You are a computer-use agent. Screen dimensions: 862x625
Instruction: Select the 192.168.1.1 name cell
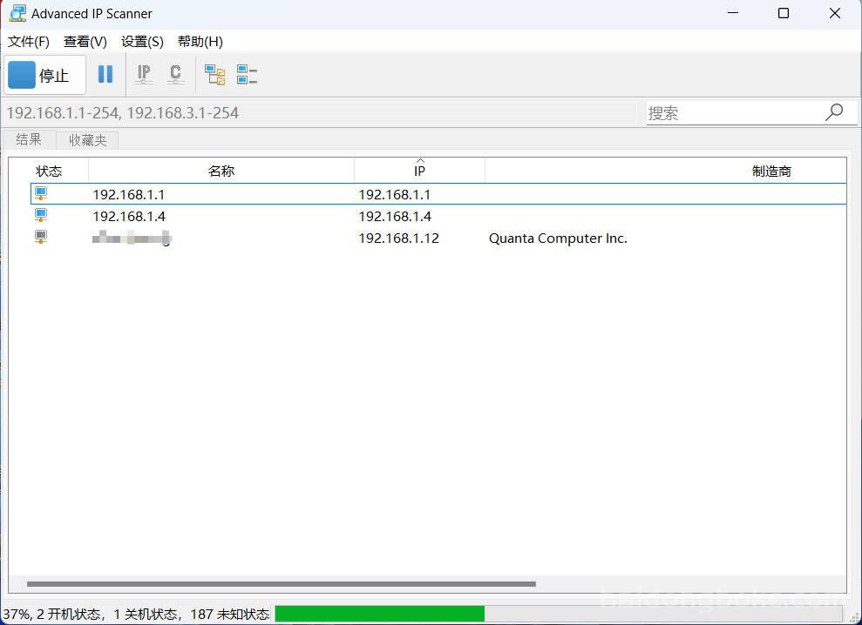[128, 194]
